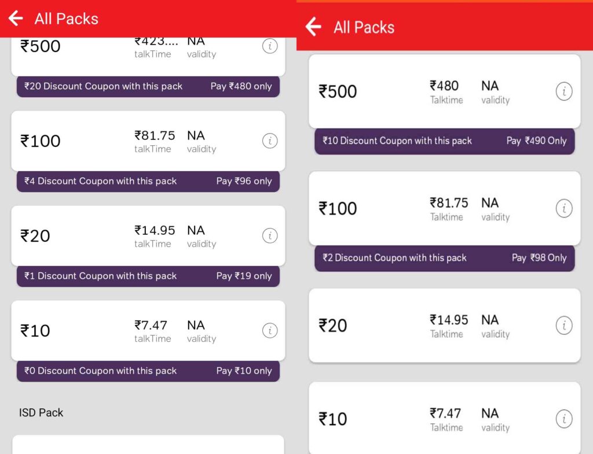This screenshot has width=593, height=454.
Task: Open info for left ₹500 pack
Action: coord(270,46)
